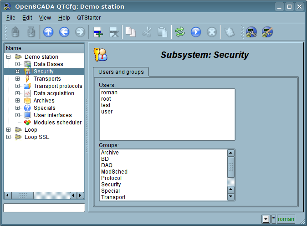This screenshot has height=226, width=307.
Task: Expand the Transport protocols tree node
Action: (x=17, y=86)
